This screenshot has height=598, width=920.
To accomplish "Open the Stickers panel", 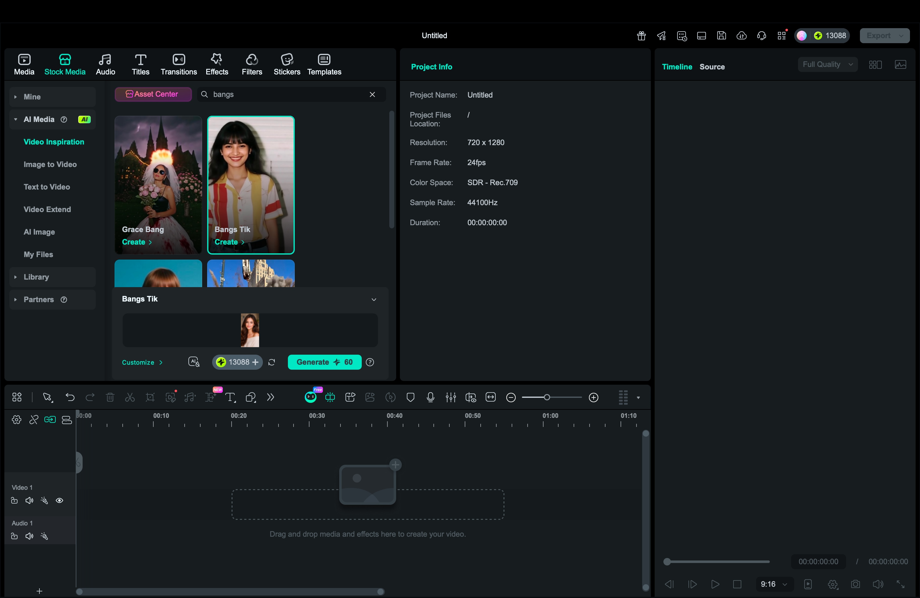I will coord(287,64).
